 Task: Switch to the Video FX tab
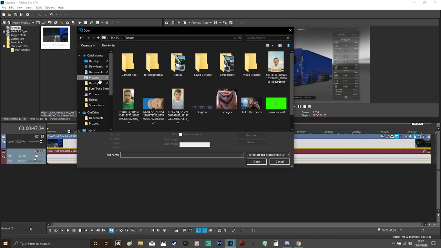coord(34,119)
